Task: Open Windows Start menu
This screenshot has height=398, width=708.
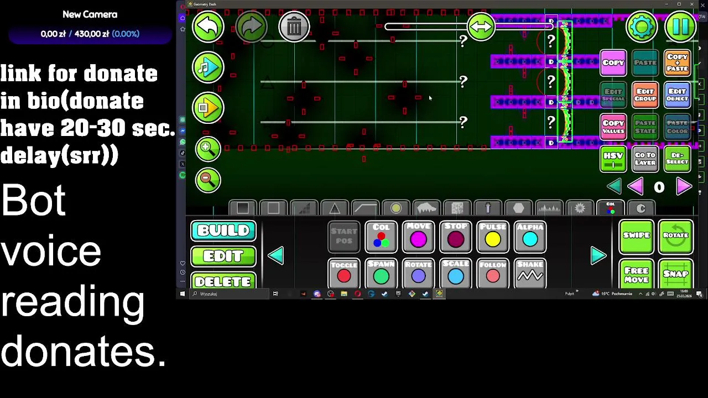Action: point(183,294)
